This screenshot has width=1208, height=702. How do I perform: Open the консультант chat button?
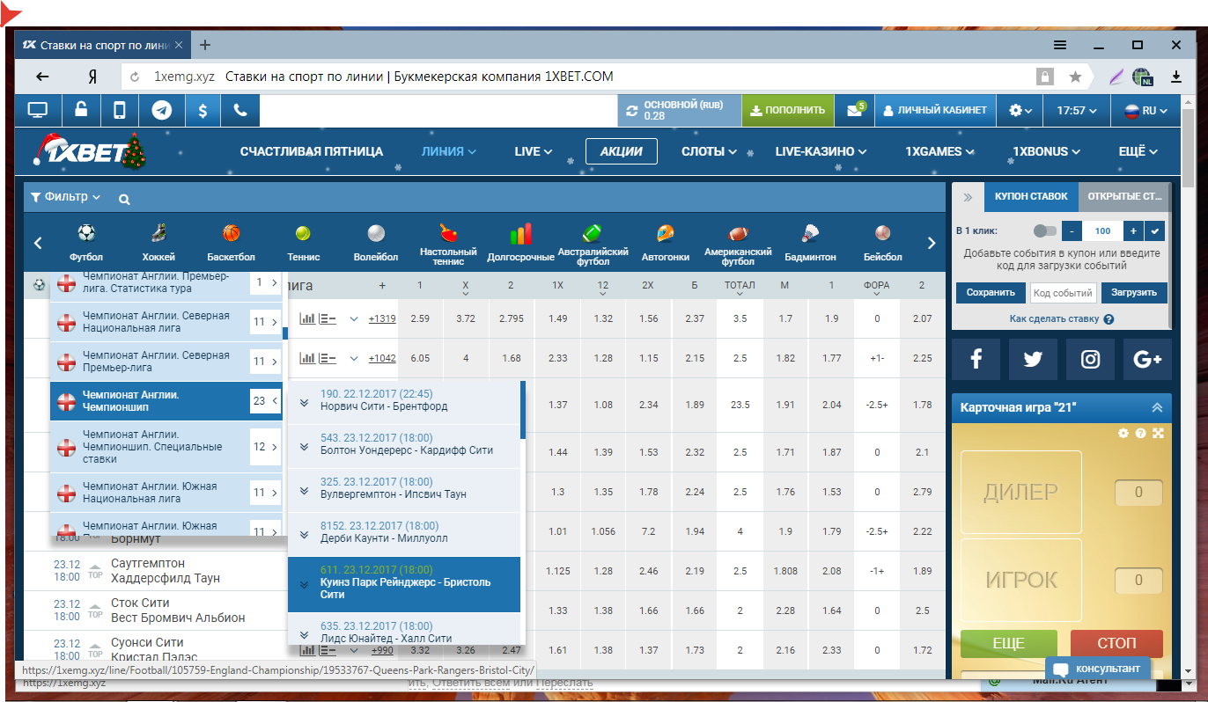coord(1098,669)
